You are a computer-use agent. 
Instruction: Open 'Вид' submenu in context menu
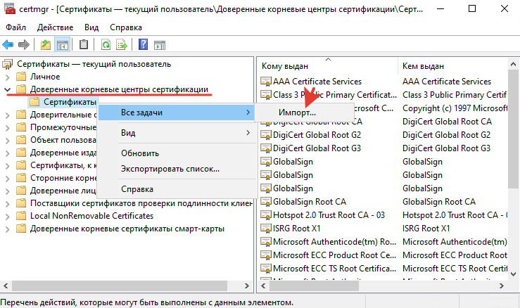point(177,133)
